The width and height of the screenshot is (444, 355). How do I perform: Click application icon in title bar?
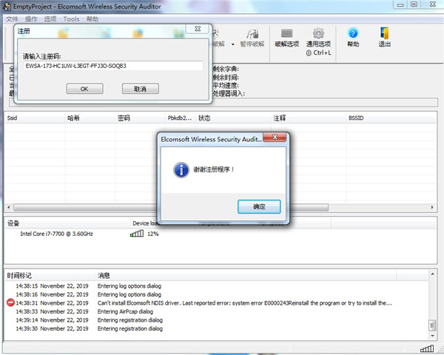pyautogui.click(x=7, y=6)
